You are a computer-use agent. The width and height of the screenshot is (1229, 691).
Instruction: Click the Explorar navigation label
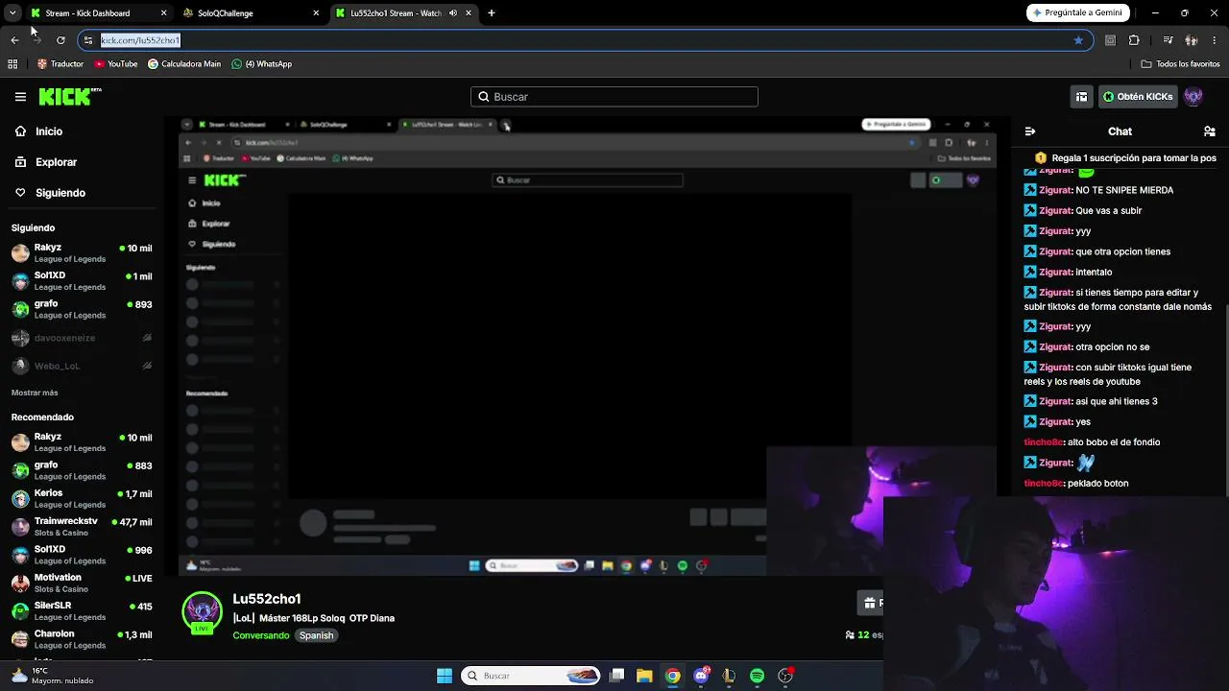pos(56,162)
